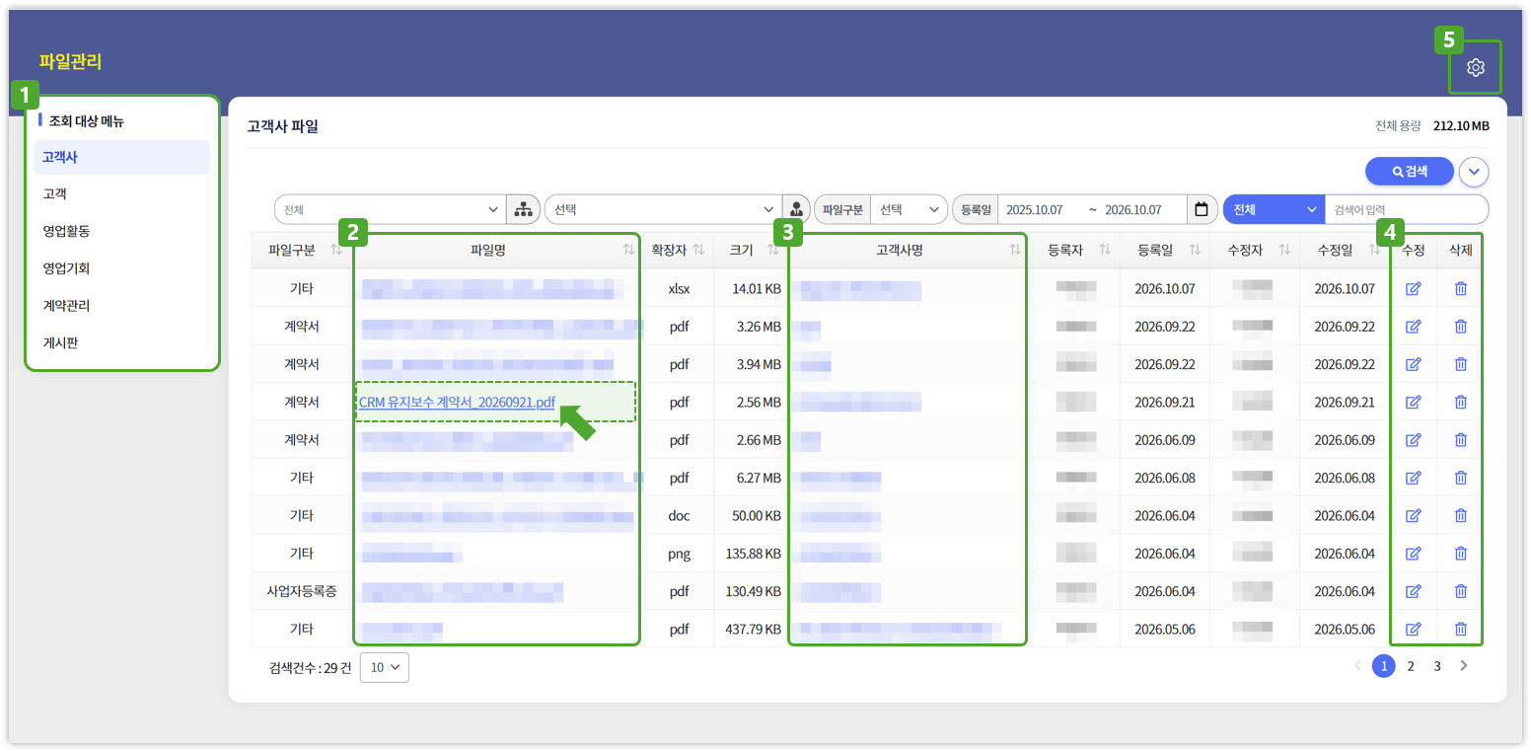
Task: Edit the 3.26 MB pdf row
Action: point(1413,327)
